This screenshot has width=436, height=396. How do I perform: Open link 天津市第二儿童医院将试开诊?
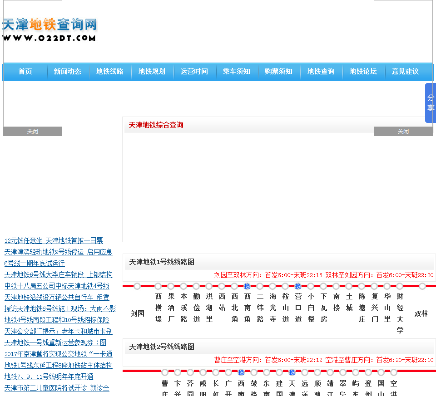tap(57, 388)
